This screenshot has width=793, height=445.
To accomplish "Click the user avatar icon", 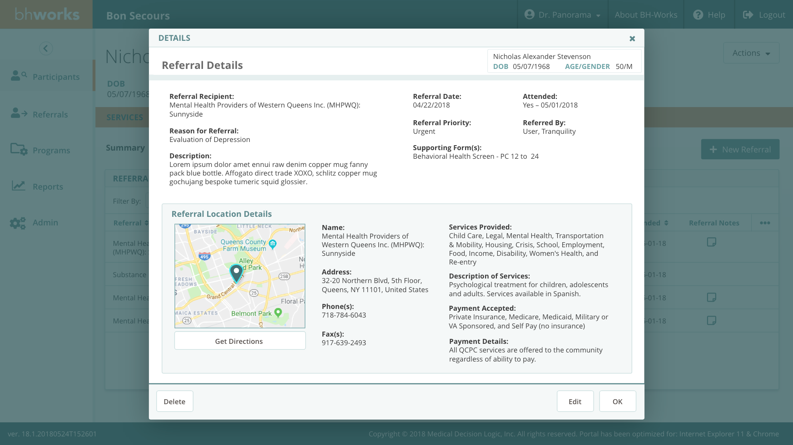I will coord(529,15).
